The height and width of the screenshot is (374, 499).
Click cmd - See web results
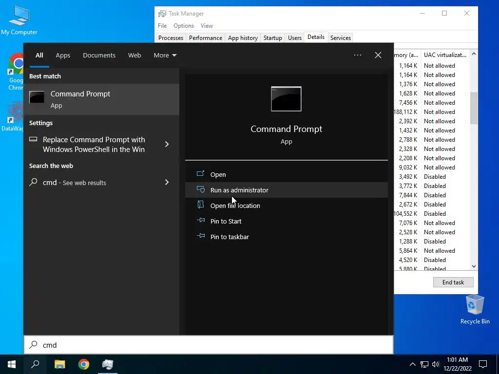click(101, 182)
